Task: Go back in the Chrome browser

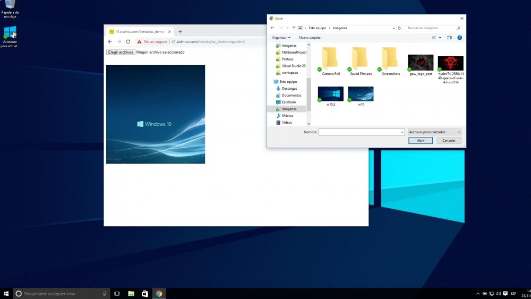Action: 110,41
